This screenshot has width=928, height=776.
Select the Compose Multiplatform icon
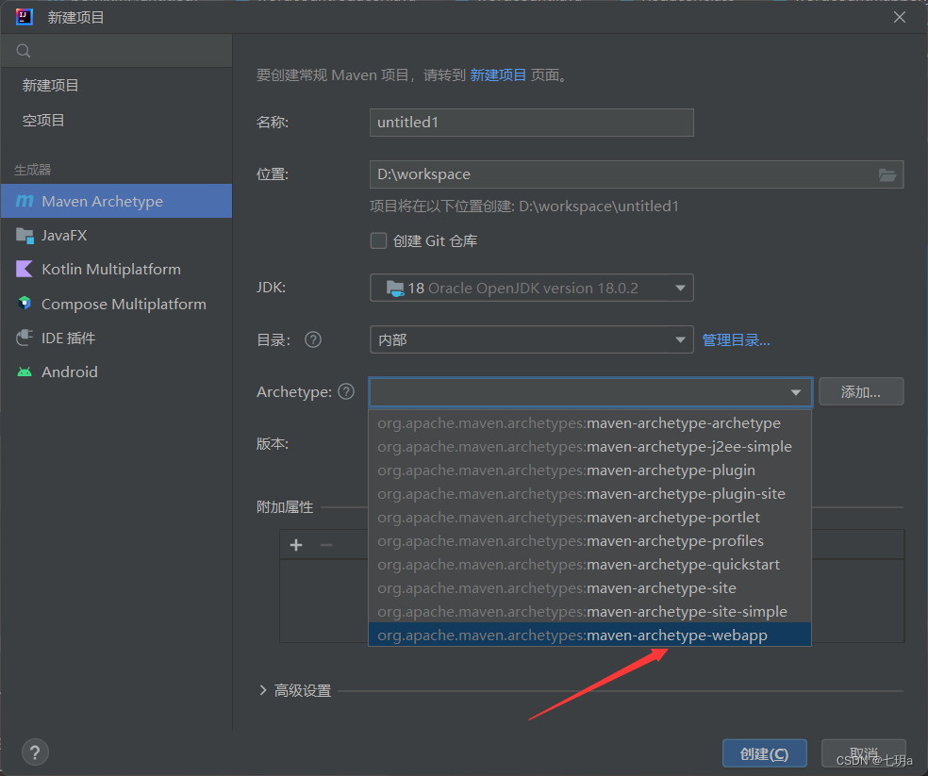click(x=25, y=304)
